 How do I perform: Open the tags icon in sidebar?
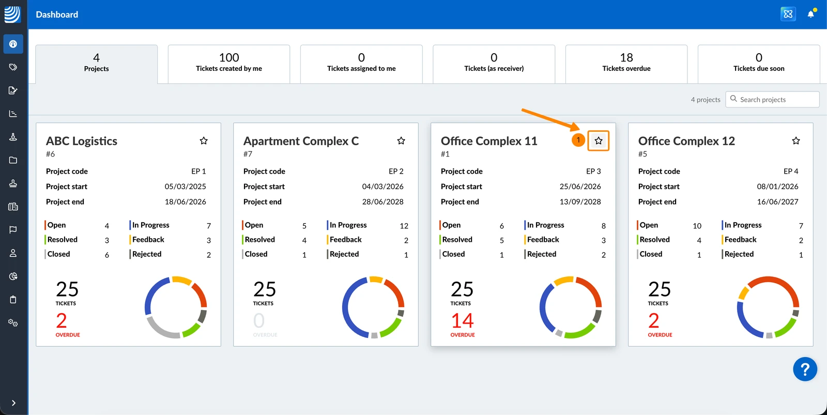13,67
